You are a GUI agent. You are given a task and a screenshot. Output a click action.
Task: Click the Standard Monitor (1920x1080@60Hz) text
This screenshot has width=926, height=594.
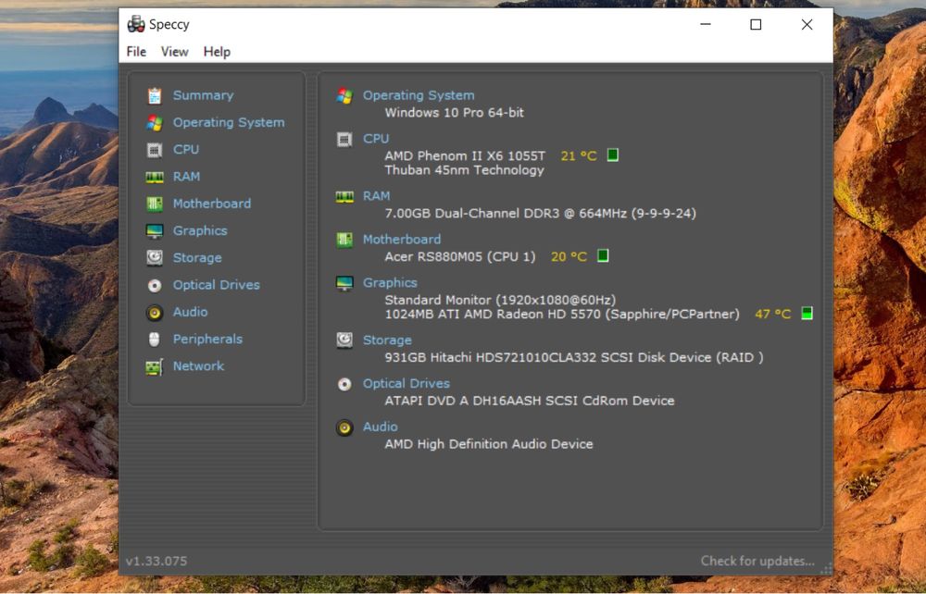pos(500,300)
